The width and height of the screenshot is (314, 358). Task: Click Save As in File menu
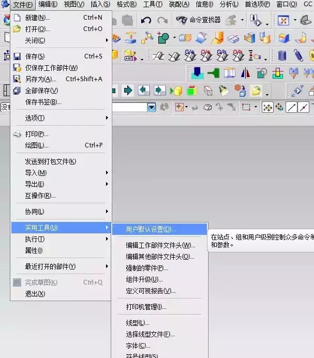(40, 79)
